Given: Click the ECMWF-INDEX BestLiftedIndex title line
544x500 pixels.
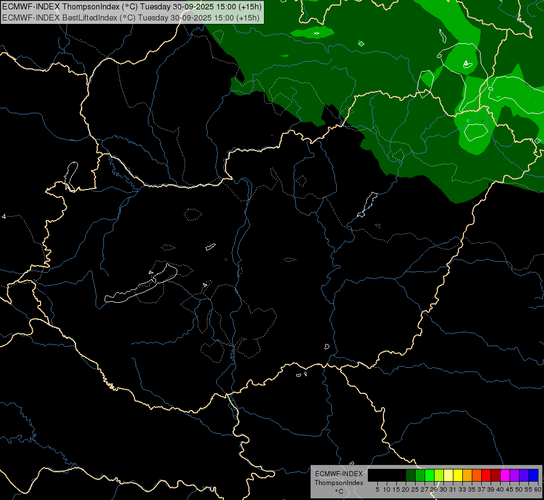Looking at the screenshot, I should pos(131,18).
